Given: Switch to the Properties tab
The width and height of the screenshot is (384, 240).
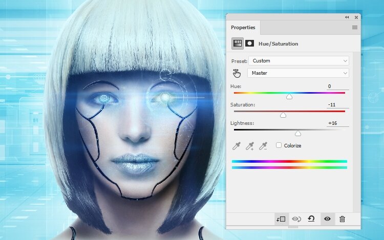Looking at the screenshot, I should pos(243,28).
